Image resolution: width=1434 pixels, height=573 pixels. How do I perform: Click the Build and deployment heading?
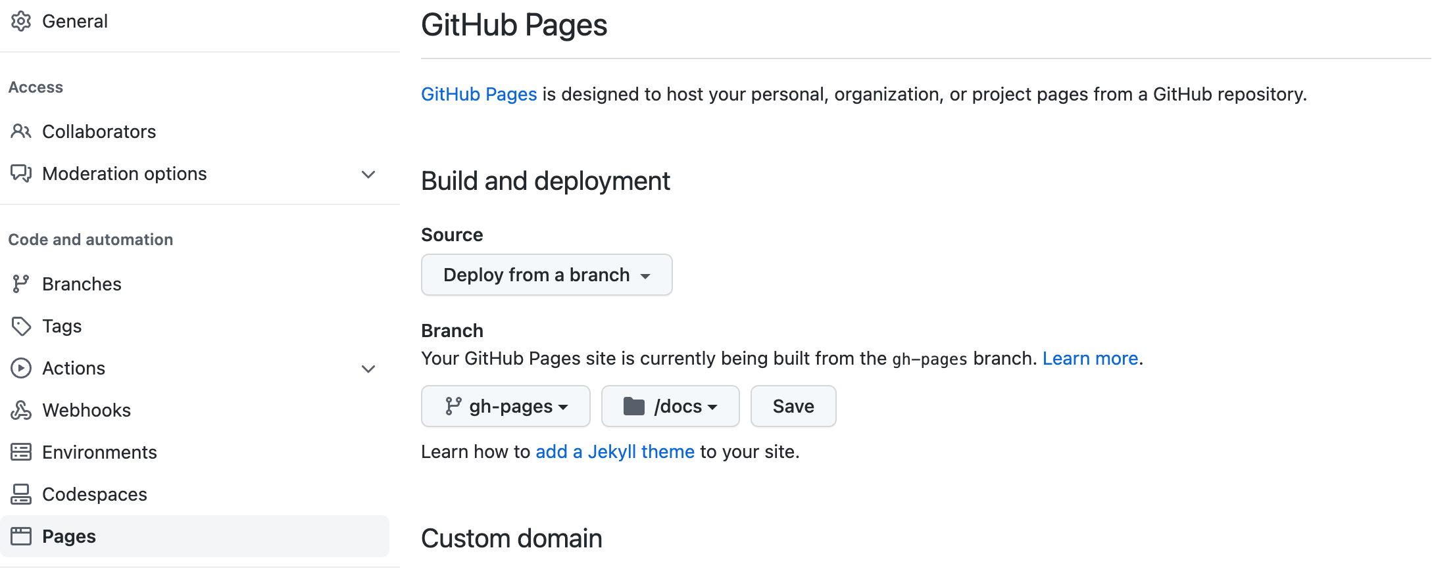click(x=545, y=181)
